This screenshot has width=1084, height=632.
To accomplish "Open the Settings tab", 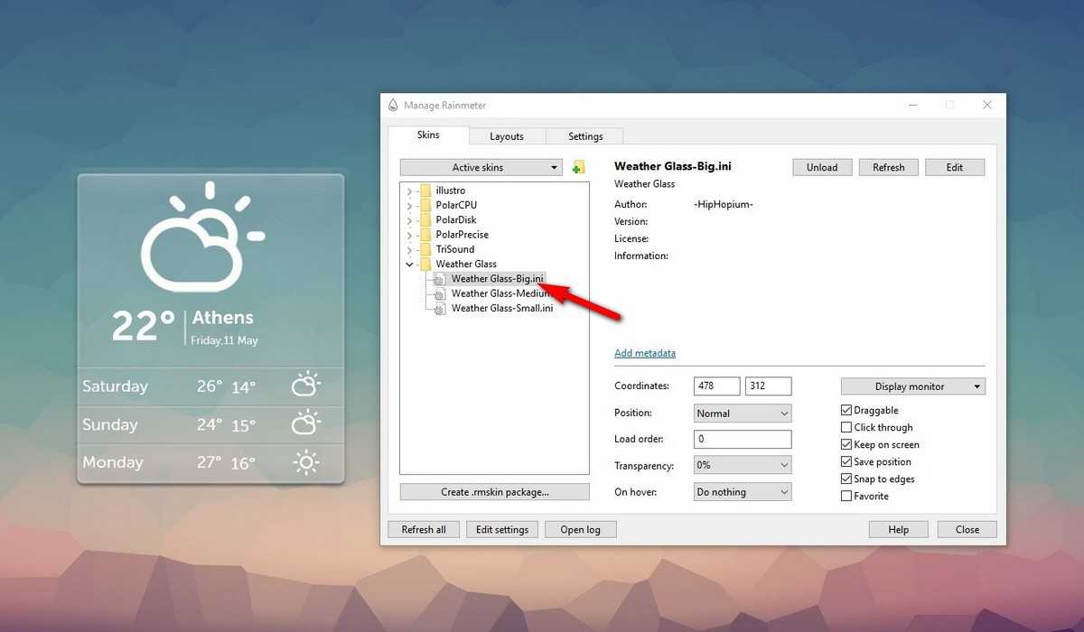I will [585, 136].
